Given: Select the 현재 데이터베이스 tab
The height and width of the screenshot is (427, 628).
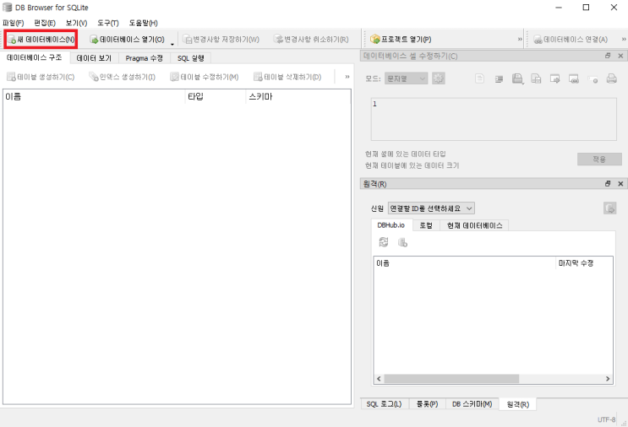Looking at the screenshot, I should (474, 225).
